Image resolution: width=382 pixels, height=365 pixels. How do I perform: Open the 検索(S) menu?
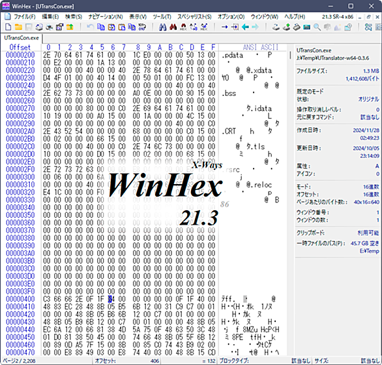[74, 17]
